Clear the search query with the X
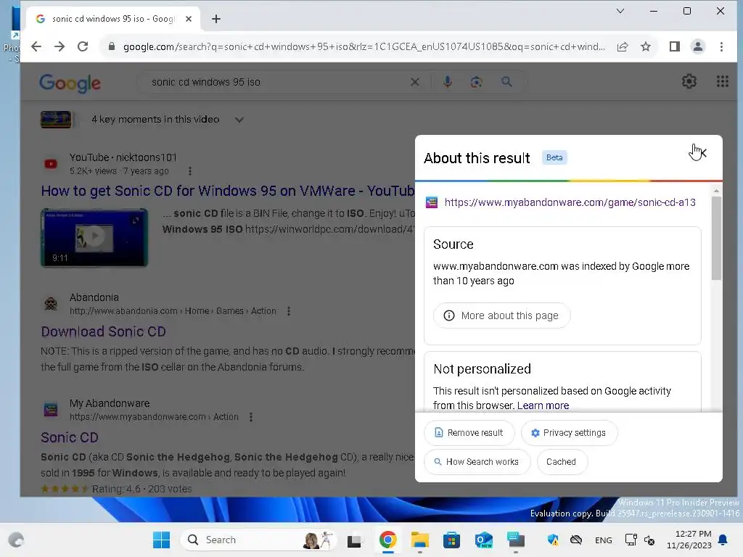 coord(414,82)
